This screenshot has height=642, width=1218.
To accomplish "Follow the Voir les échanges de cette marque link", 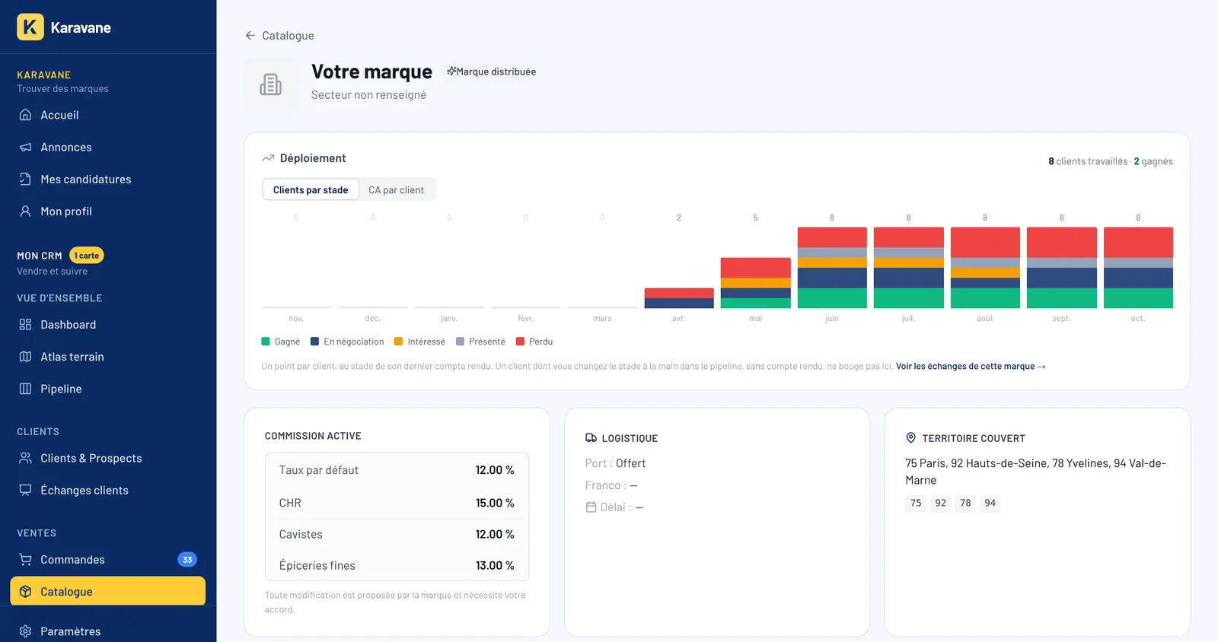I will pos(971,367).
